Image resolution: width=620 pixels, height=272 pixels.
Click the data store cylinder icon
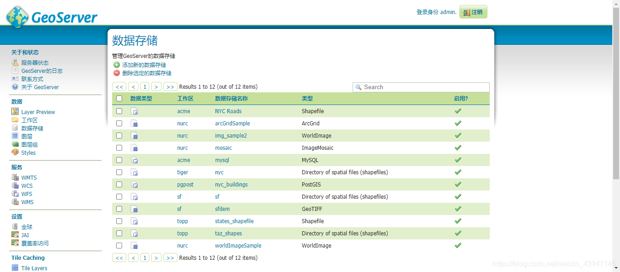15,128
